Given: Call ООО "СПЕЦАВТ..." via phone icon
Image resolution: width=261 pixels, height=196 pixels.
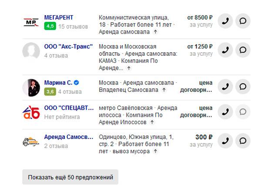Looking at the screenshot, I should [x=225, y=112].
